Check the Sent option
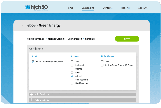161x108 pixels. coord(72,61)
